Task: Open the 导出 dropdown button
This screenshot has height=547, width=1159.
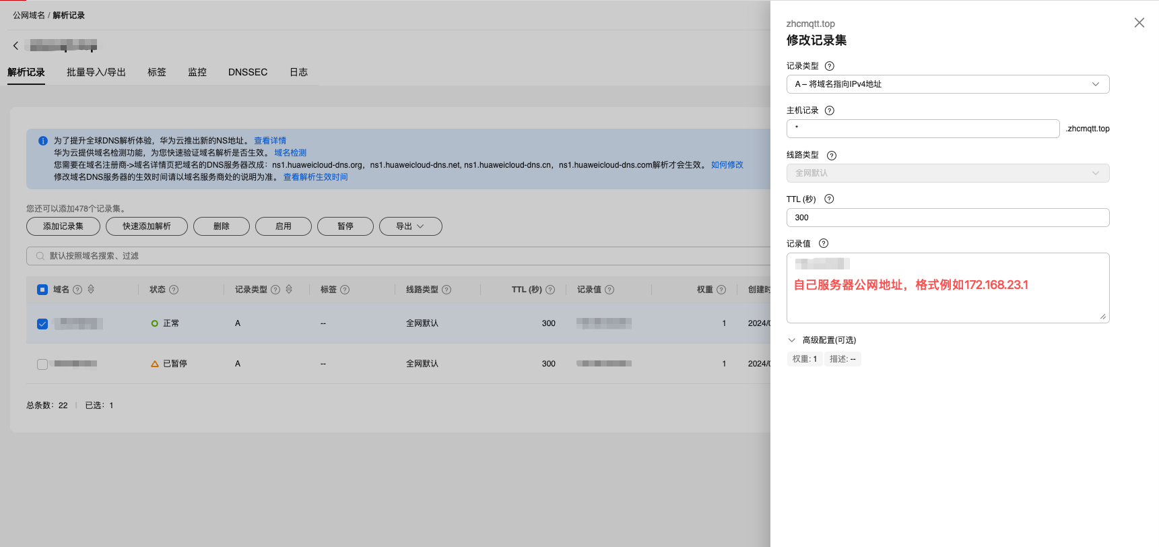Action: tap(410, 226)
